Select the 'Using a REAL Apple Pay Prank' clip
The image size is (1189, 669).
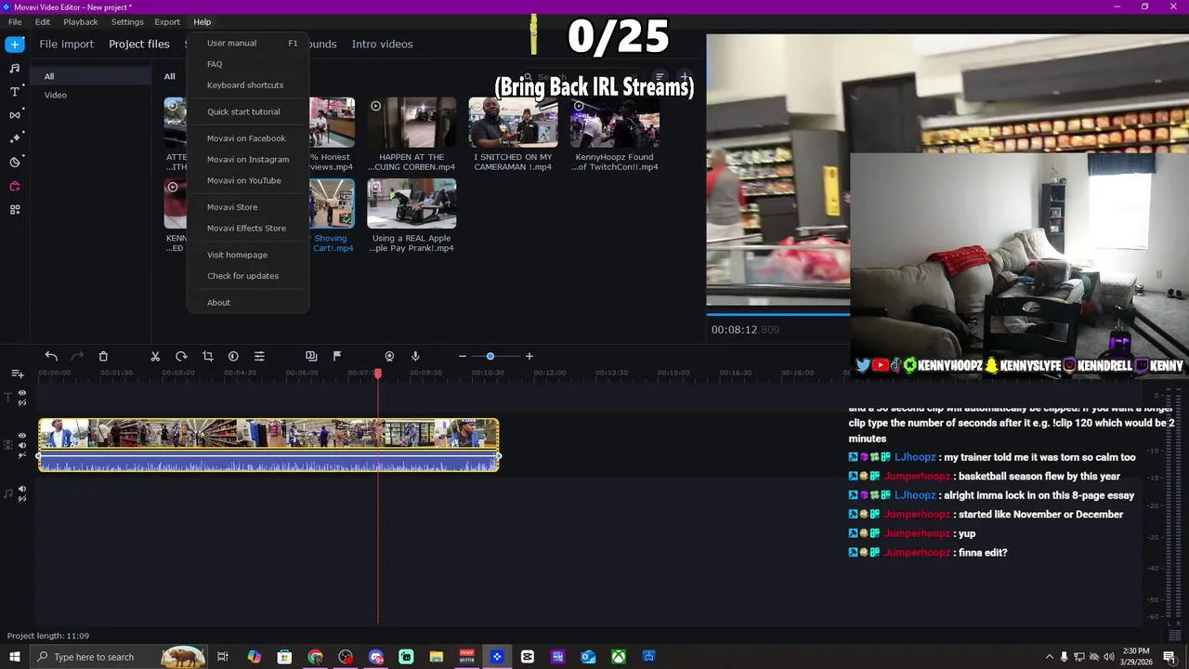(x=412, y=203)
